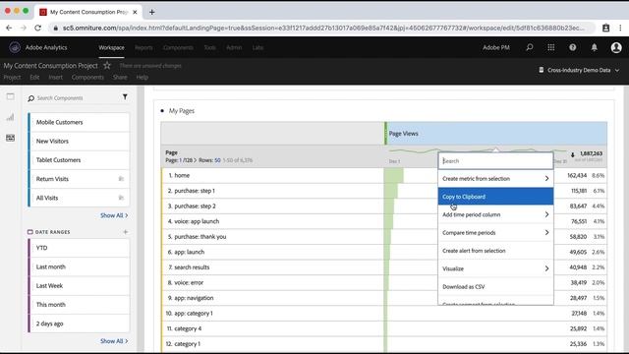
Task: Open the Cross-Industry Demo Data report suite dropdown
Action: pos(579,70)
